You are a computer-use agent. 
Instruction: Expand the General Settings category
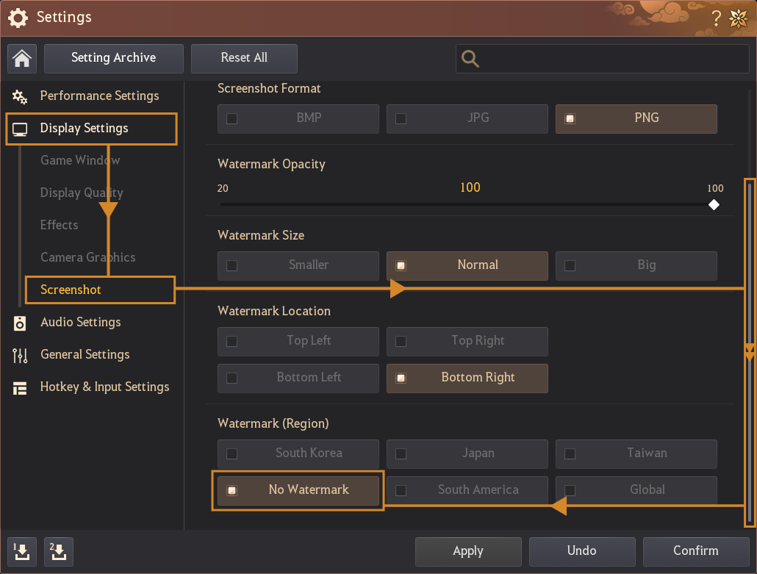(85, 354)
